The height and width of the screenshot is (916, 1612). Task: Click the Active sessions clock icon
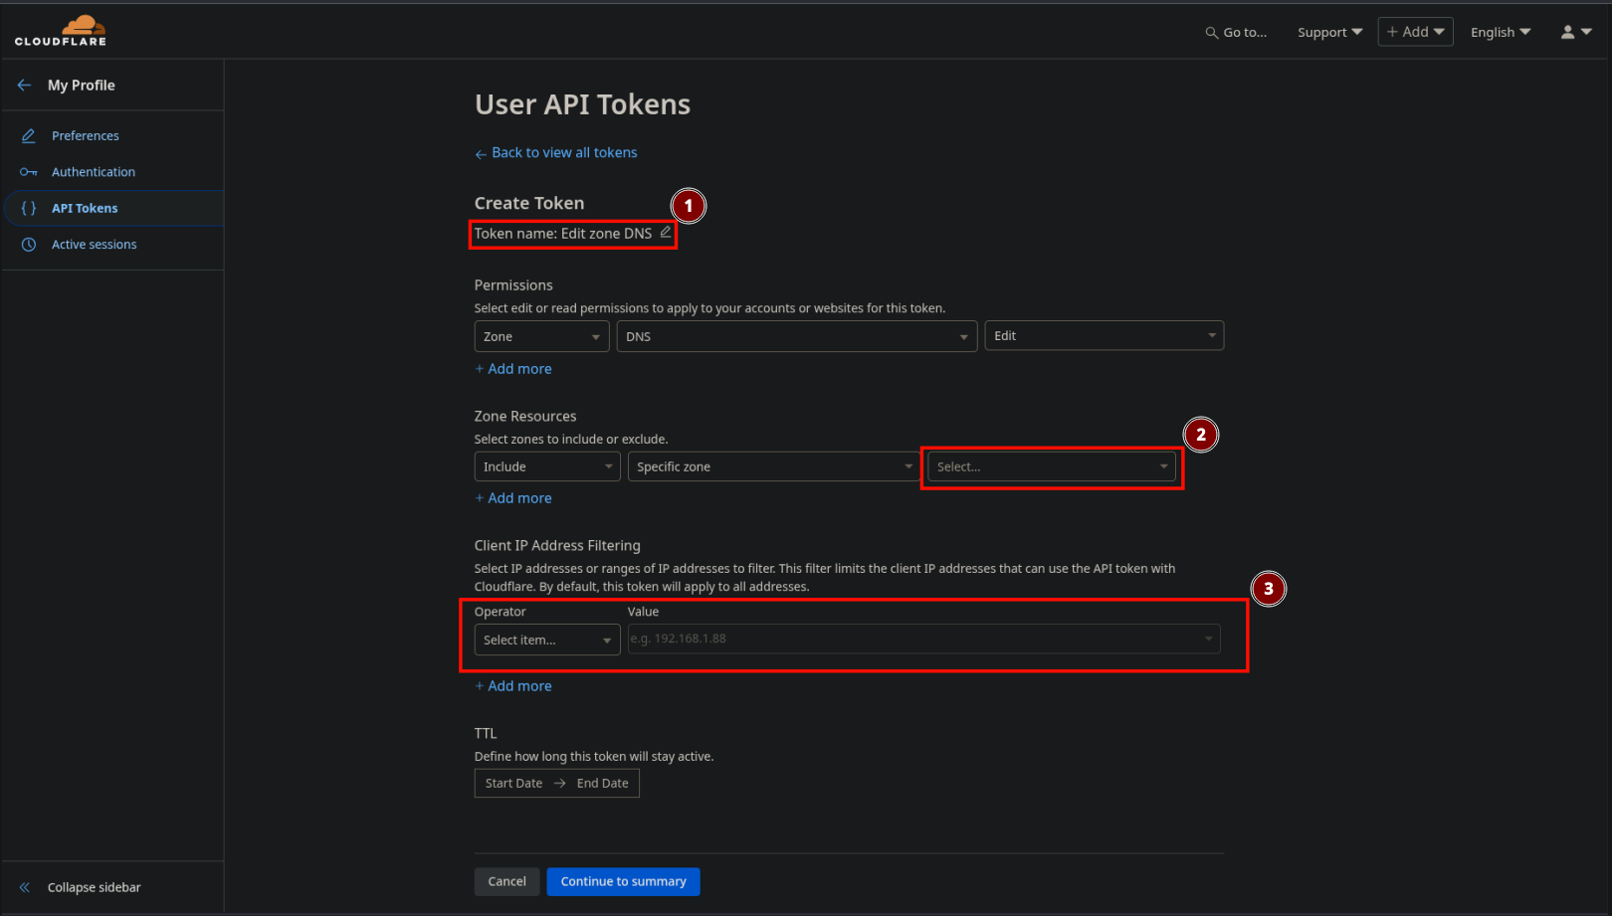click(29, 244)
